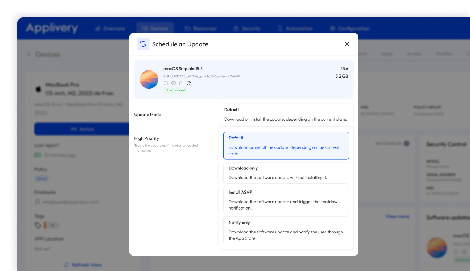The height and width of the screenshot is (271, 470).
Task: Click the sync icon beside Schedule an Update
Action: (143, 44)
